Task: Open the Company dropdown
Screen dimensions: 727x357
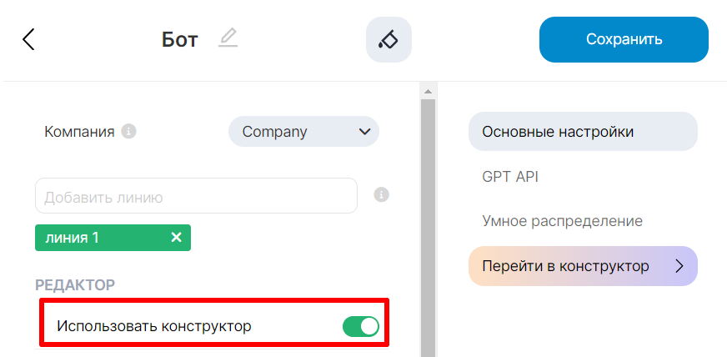Action: click(303, 132)
